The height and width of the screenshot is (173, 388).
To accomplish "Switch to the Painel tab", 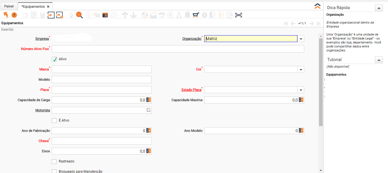I will point(9,6).
